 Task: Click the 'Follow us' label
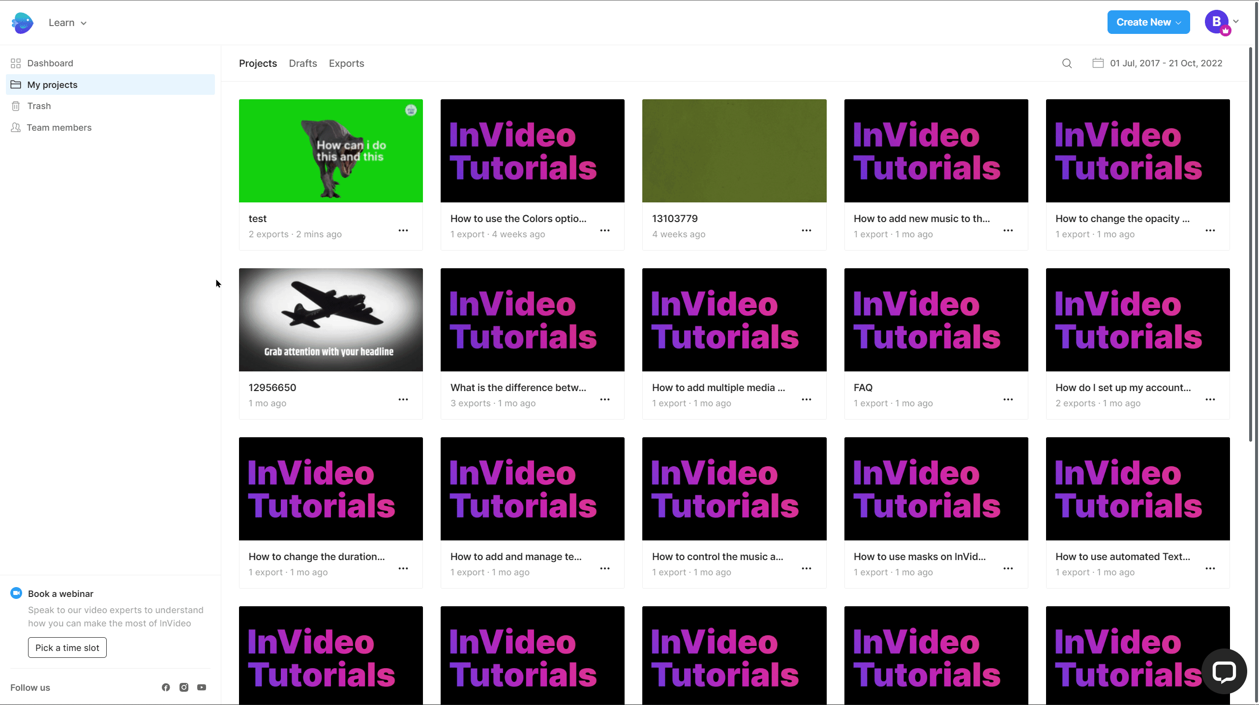[x=30, y=688]
